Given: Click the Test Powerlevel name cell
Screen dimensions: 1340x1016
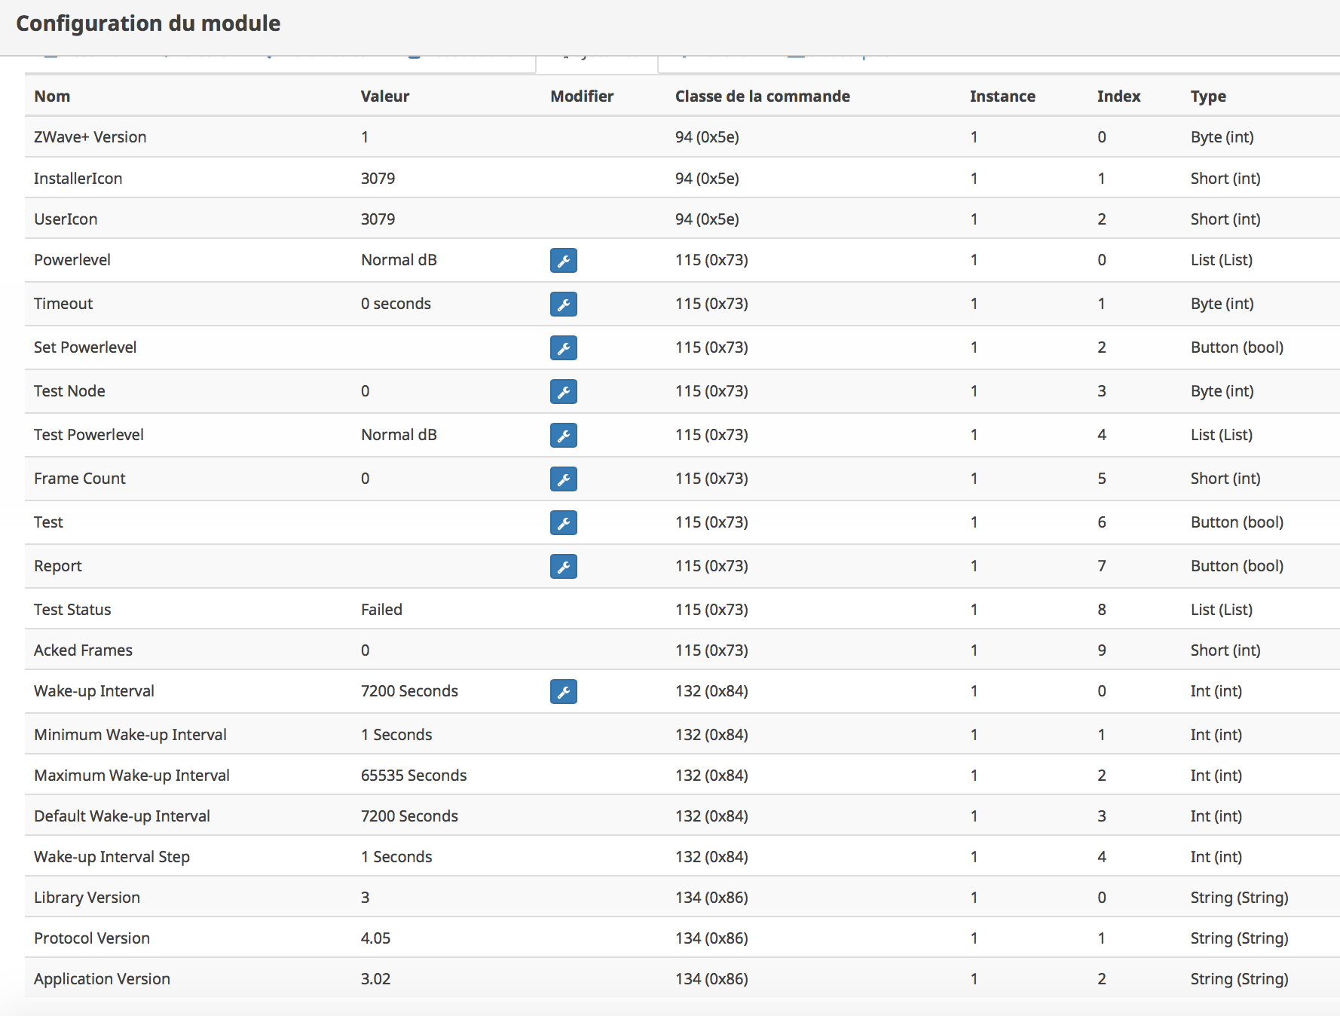Looking at the screenshot, I should 89,435.
